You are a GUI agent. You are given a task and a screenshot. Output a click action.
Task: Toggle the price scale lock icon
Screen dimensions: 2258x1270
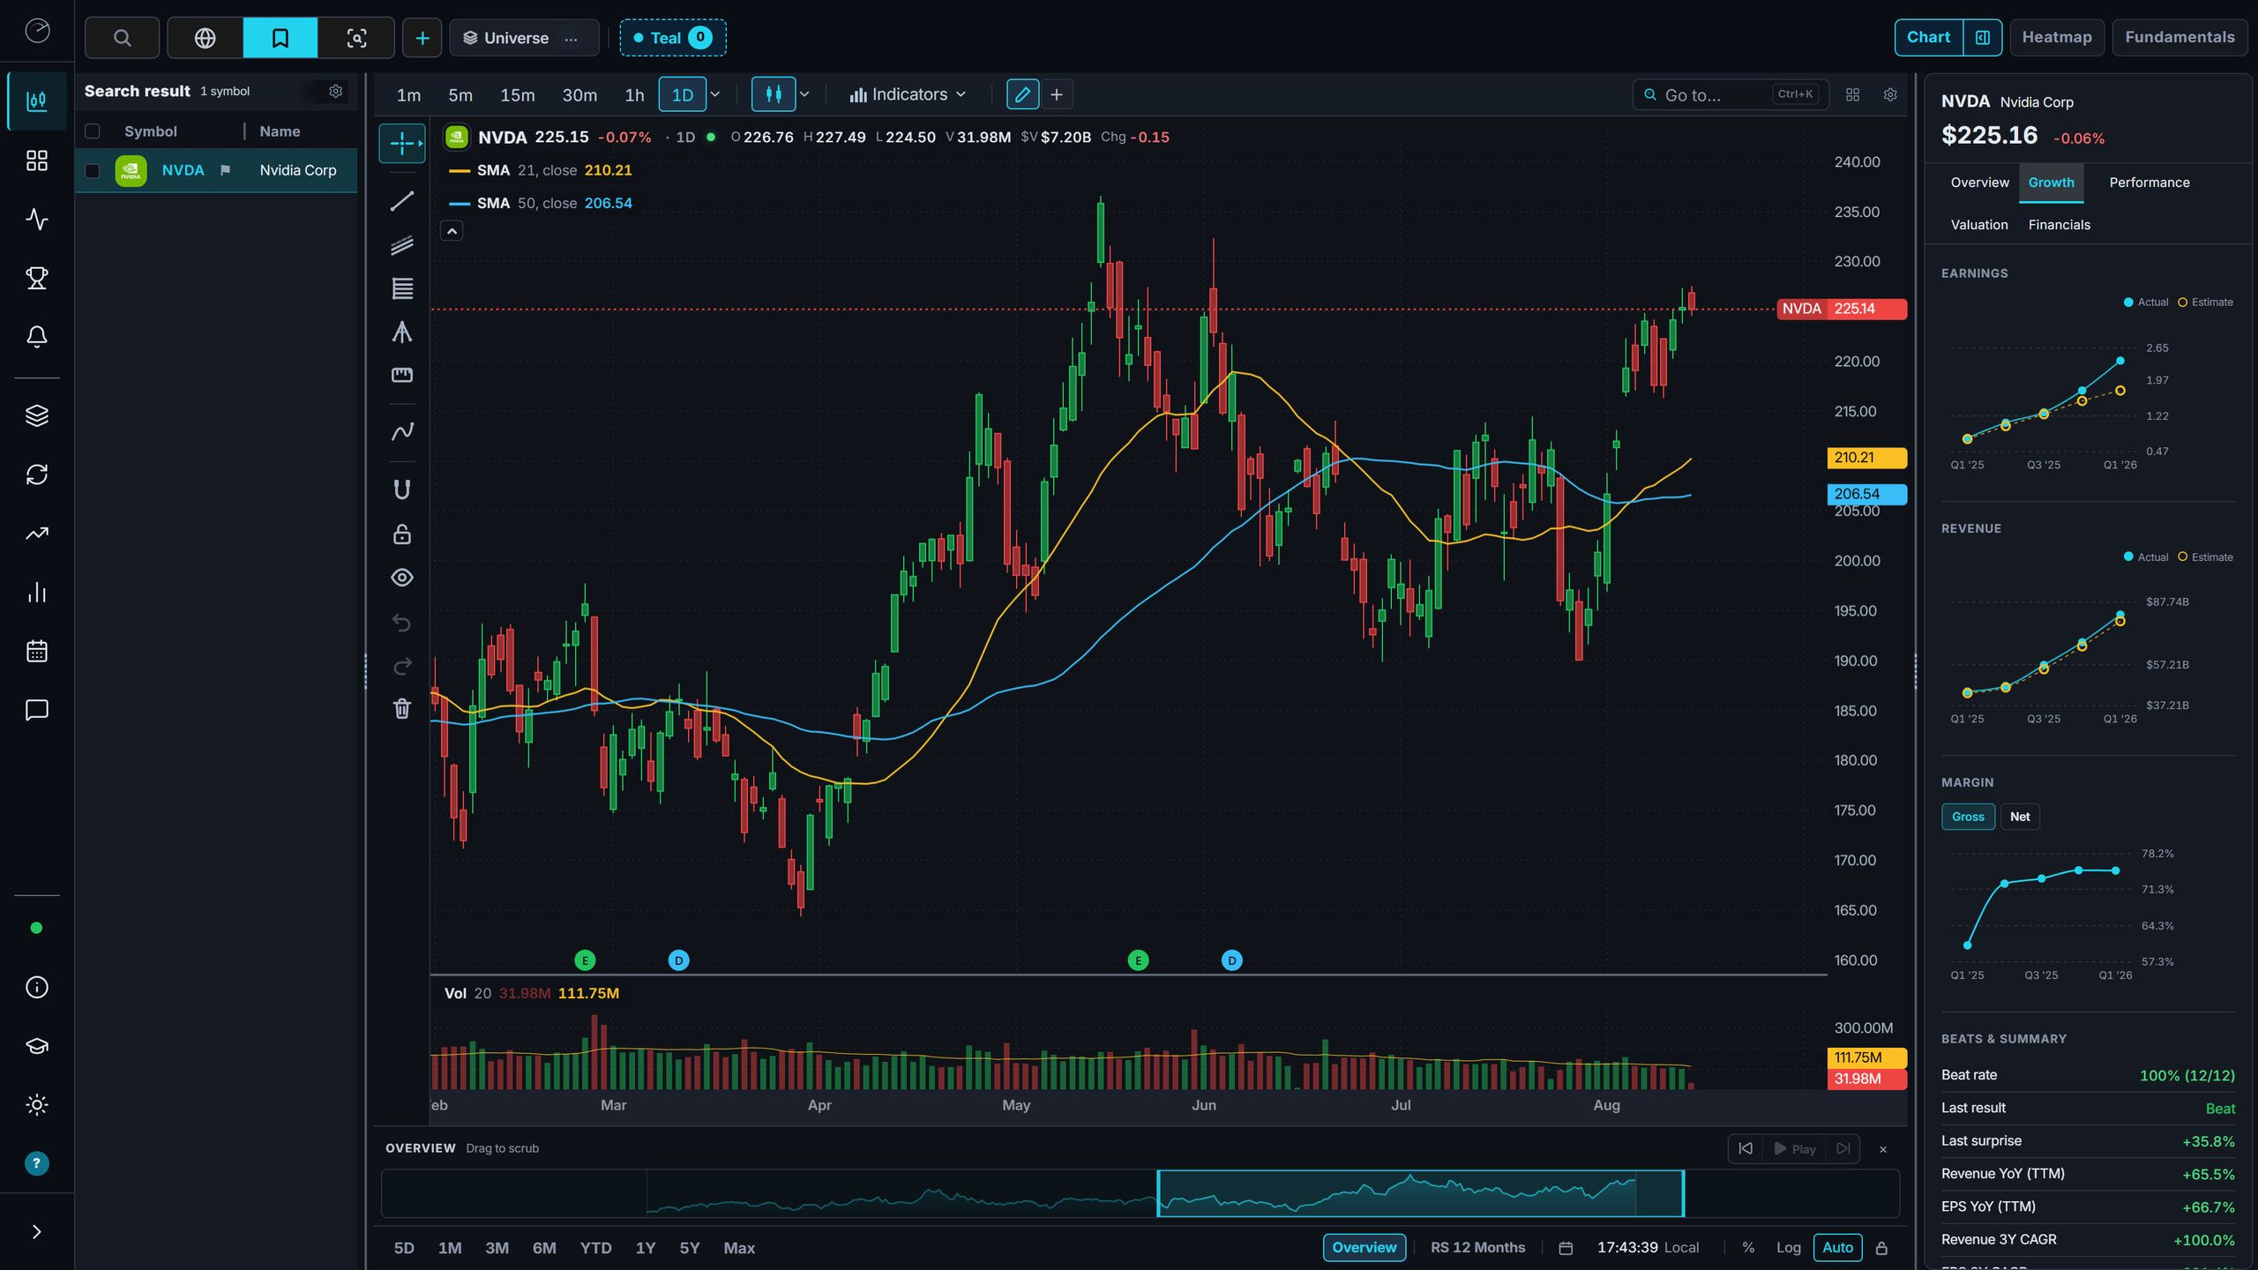tap(1881, 1248)
